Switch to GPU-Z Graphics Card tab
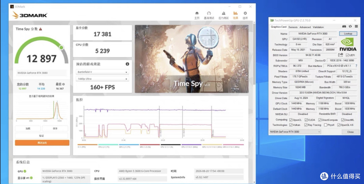This screenshot has width=364, height=184. tap(279, 27)
